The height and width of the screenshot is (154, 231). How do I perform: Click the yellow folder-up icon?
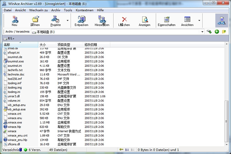[x=224, y=32]
